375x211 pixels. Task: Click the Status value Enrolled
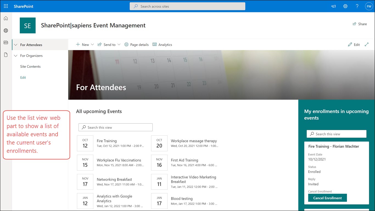click(x=314, y=172)
